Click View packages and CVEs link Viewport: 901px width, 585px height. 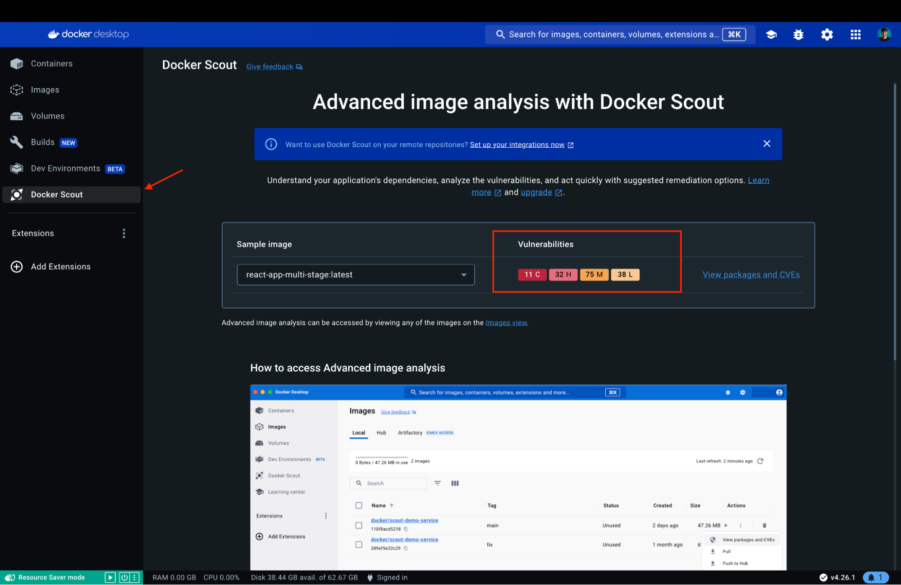click(x=751, y=275)
